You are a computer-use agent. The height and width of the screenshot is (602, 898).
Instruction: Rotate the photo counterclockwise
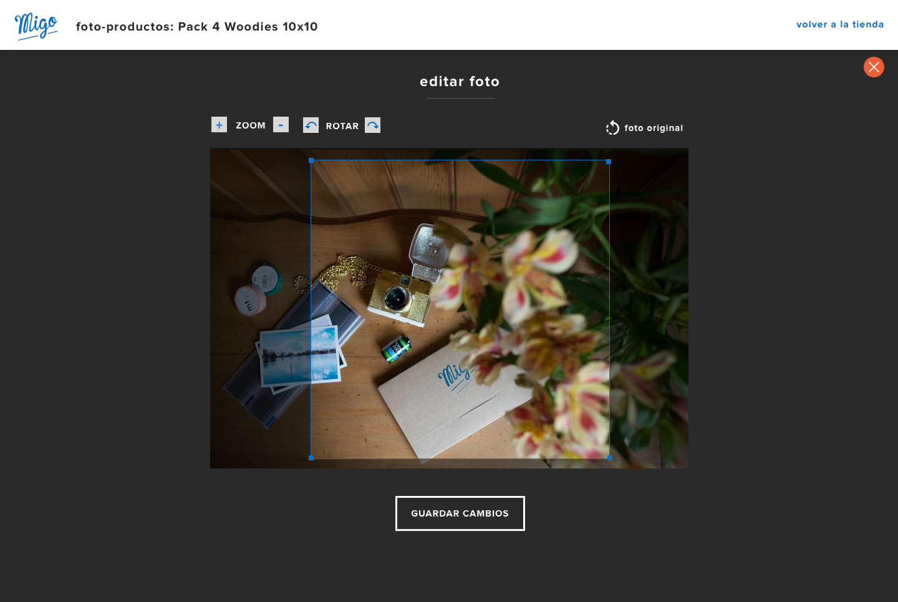point(311,125)
